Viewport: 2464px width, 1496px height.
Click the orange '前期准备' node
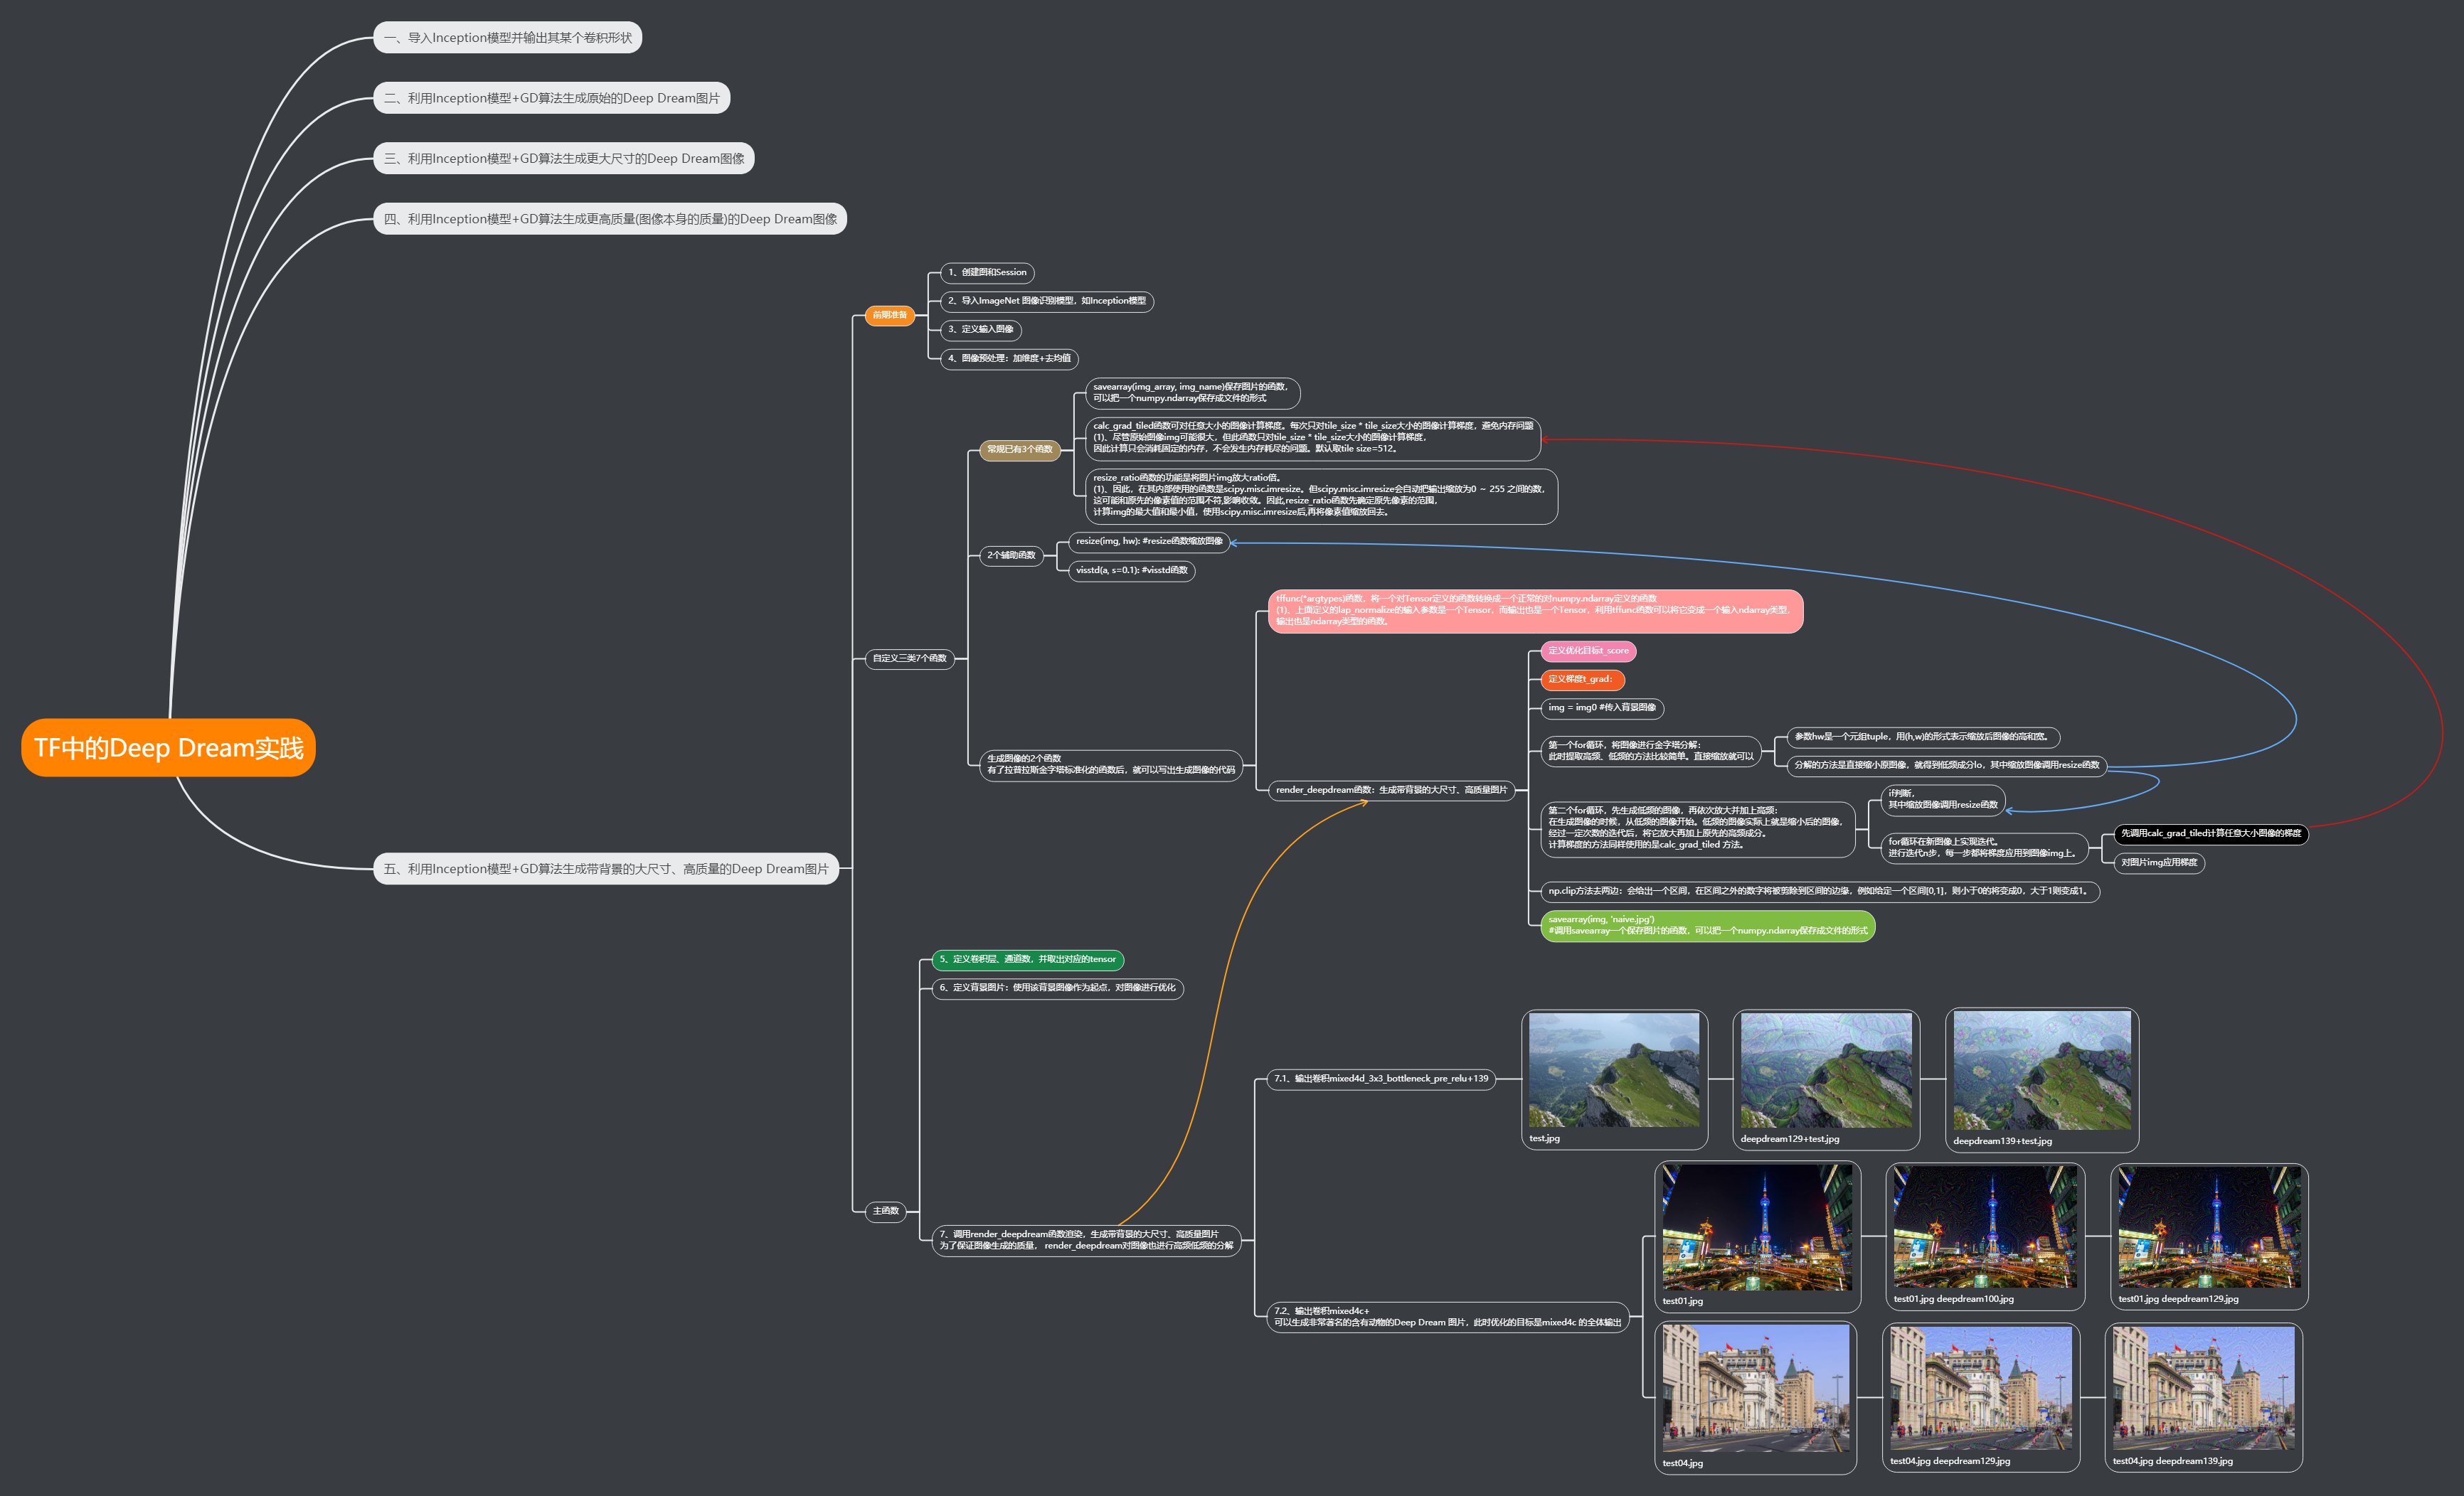tap(889, 315)
